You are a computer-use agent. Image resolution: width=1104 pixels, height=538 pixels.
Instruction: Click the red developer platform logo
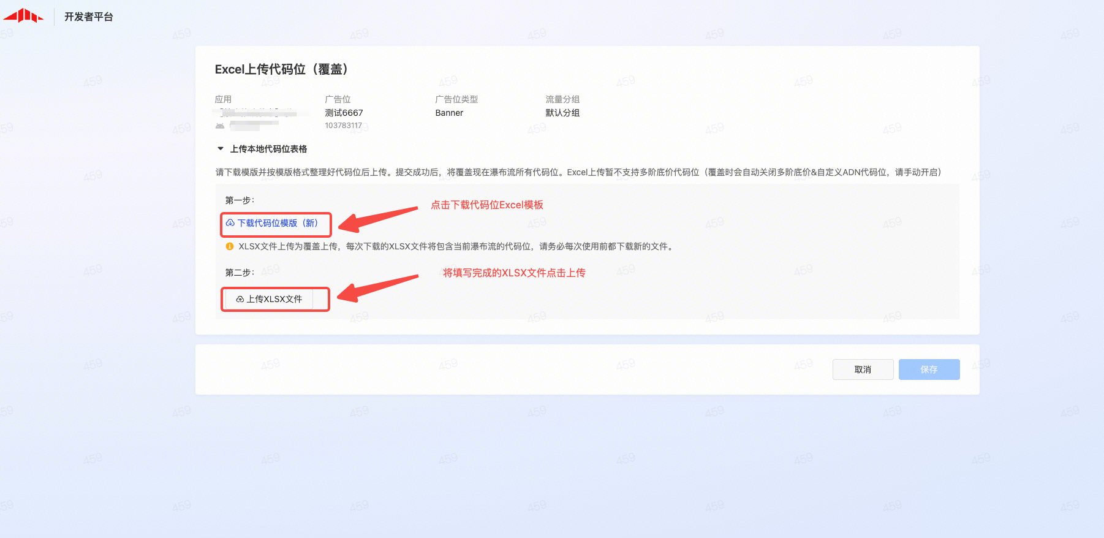coord(24,16)
